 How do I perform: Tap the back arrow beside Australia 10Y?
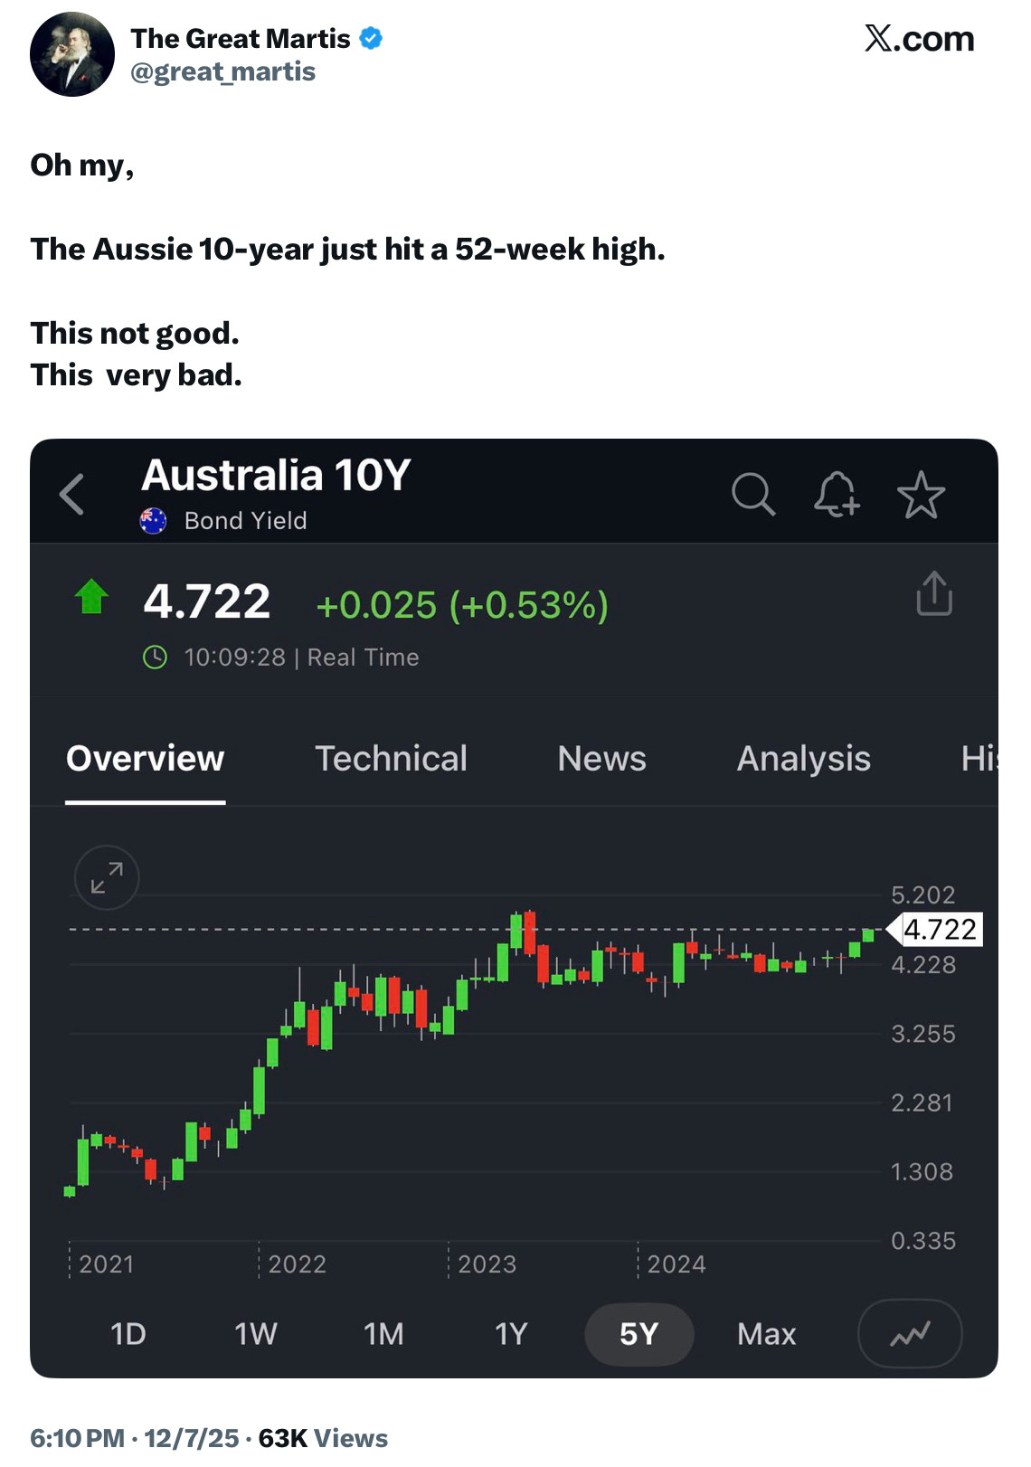click(72, 495)
